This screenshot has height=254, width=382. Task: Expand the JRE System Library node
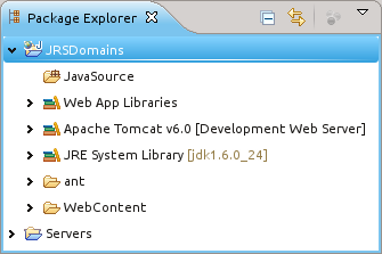pyautogui.click(x=30, y=155)
